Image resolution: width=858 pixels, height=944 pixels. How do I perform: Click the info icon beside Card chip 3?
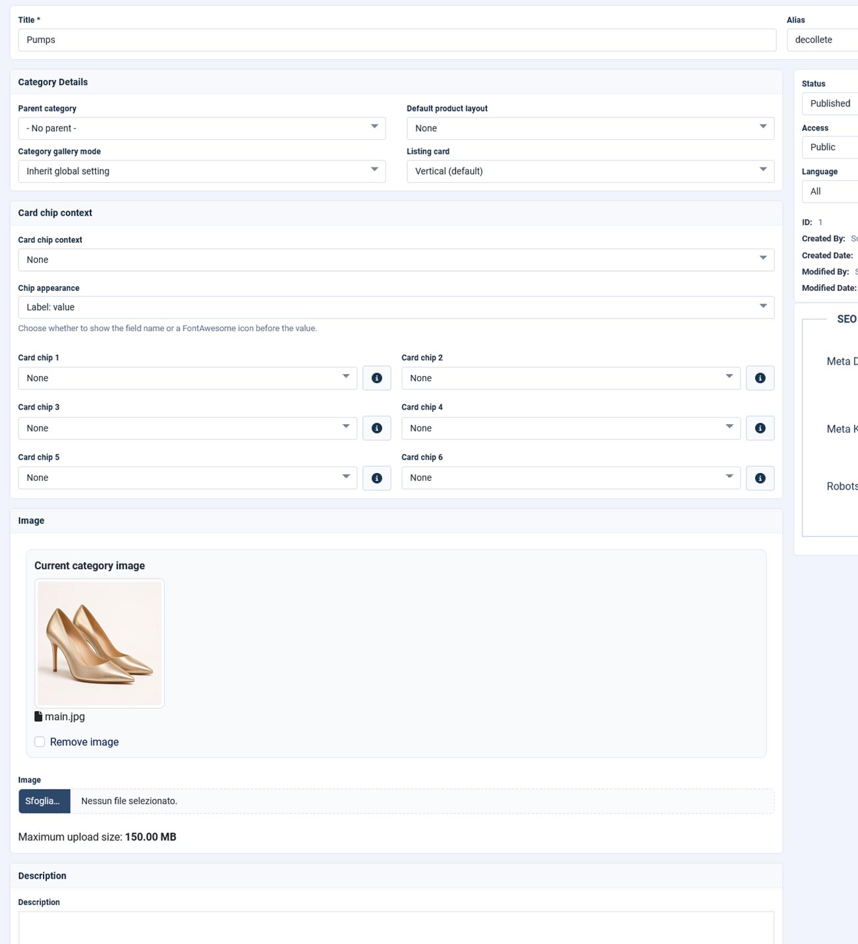[x=377, y=428]
